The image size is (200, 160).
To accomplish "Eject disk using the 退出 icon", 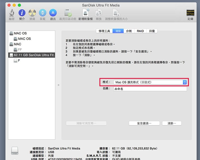I will pyautogui.click(x=53, y=13).
